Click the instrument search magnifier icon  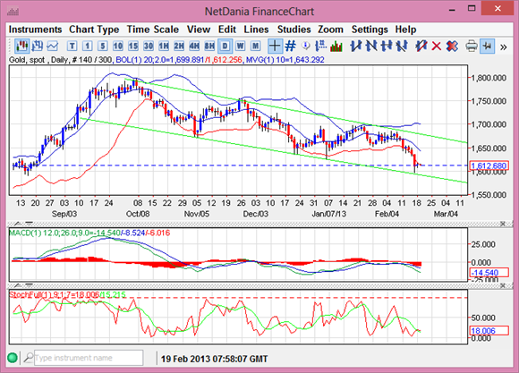29,358
